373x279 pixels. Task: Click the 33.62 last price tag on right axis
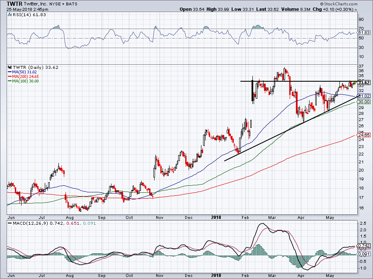pyautogui.click(x=364, y=82)
